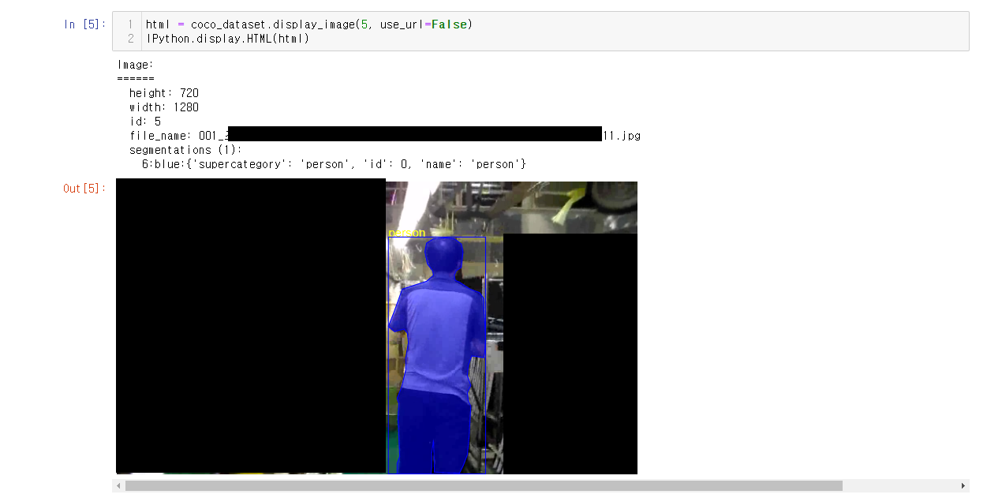The height and width of the screenshot is (498, 987).
Task: Click the scrollbar right arrow
Action: (963, 486)
